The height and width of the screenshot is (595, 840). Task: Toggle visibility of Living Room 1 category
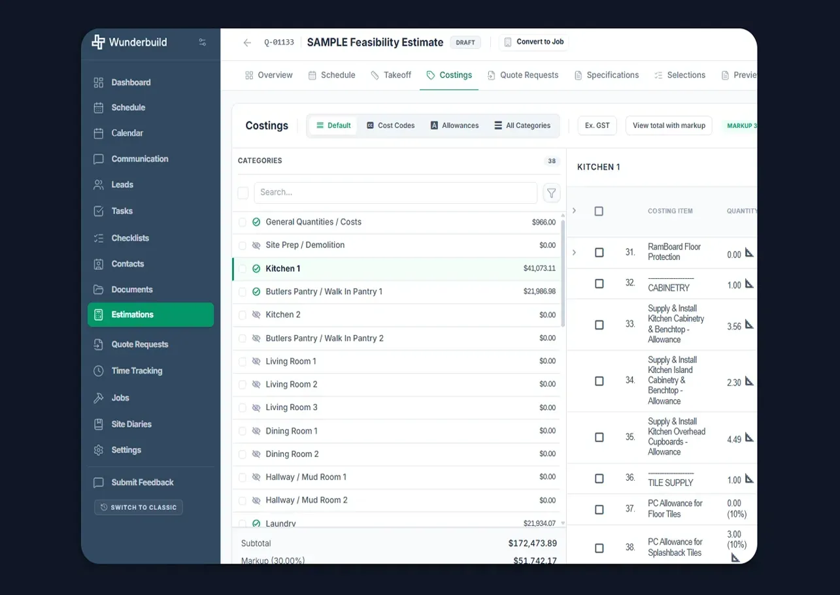256,361
